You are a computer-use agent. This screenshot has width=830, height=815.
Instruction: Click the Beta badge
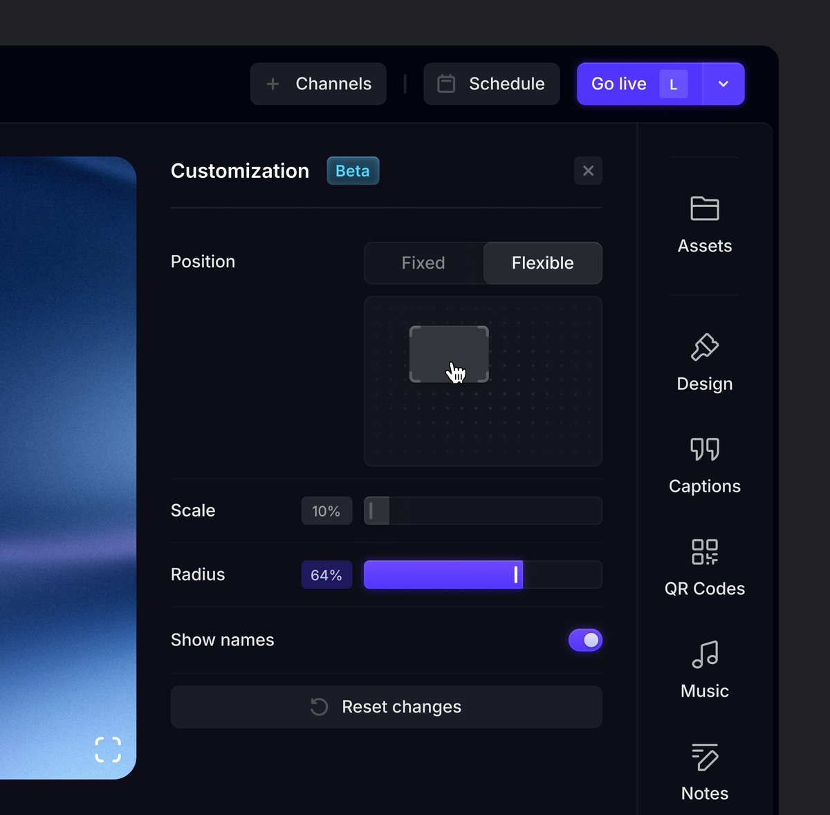(353, 171)
